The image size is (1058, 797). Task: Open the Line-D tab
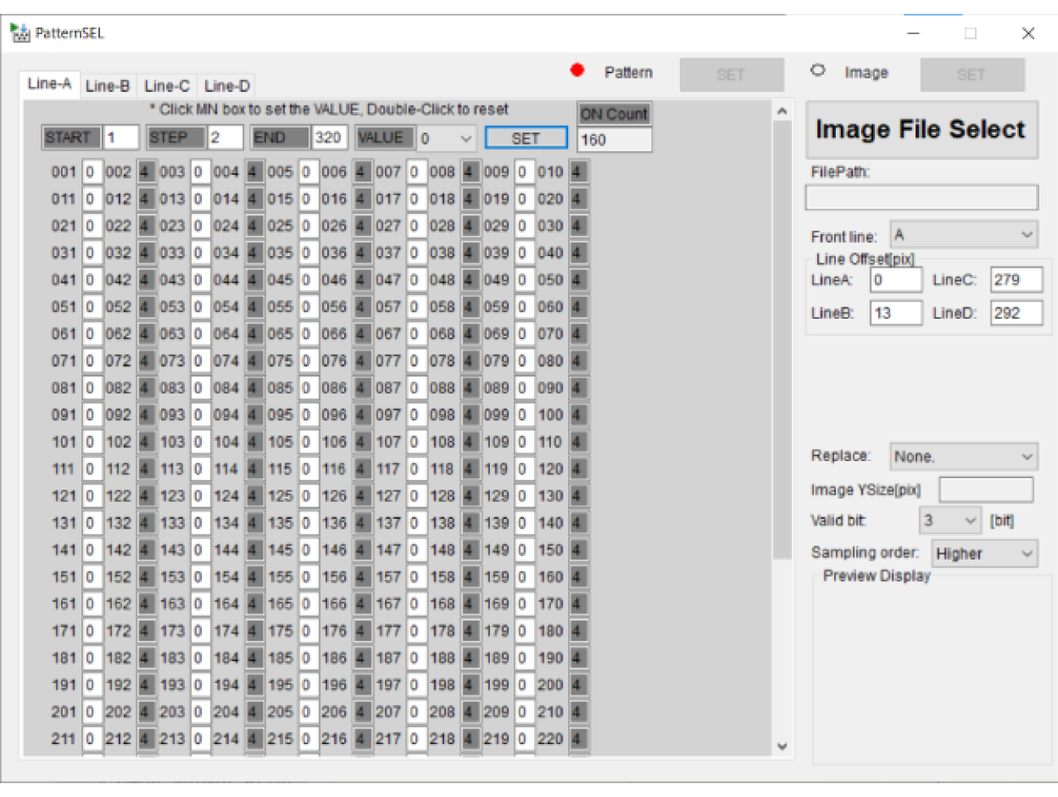tap(227, 85)
